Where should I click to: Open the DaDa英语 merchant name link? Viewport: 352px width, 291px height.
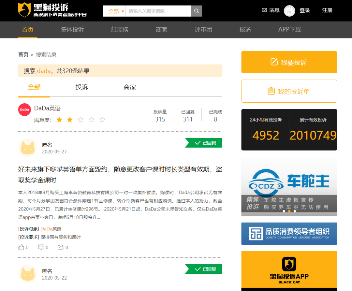47,109
